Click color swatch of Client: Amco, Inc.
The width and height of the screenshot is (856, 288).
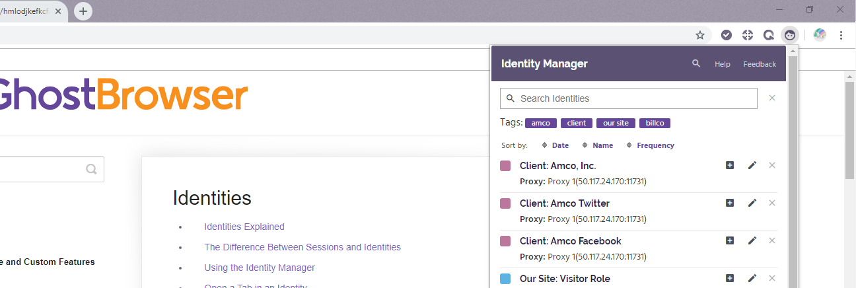pyautogui.click(x=505, y=166)
